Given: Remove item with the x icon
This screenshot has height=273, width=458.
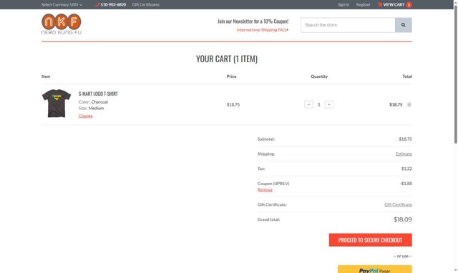Looking at the screenshot, I should 409,104.
